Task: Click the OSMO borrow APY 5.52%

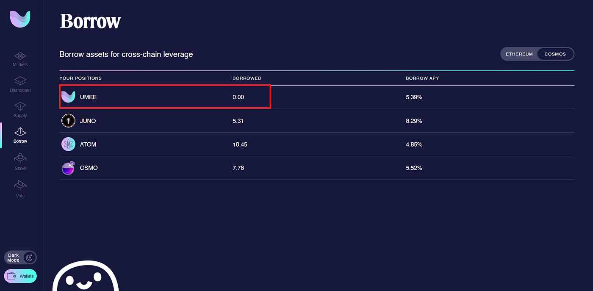Action: (414, 168)
